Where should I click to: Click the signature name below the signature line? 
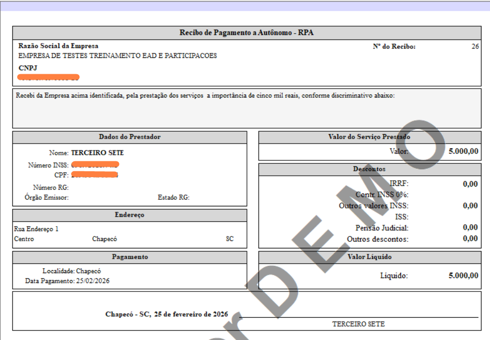[x=358, y=324]
